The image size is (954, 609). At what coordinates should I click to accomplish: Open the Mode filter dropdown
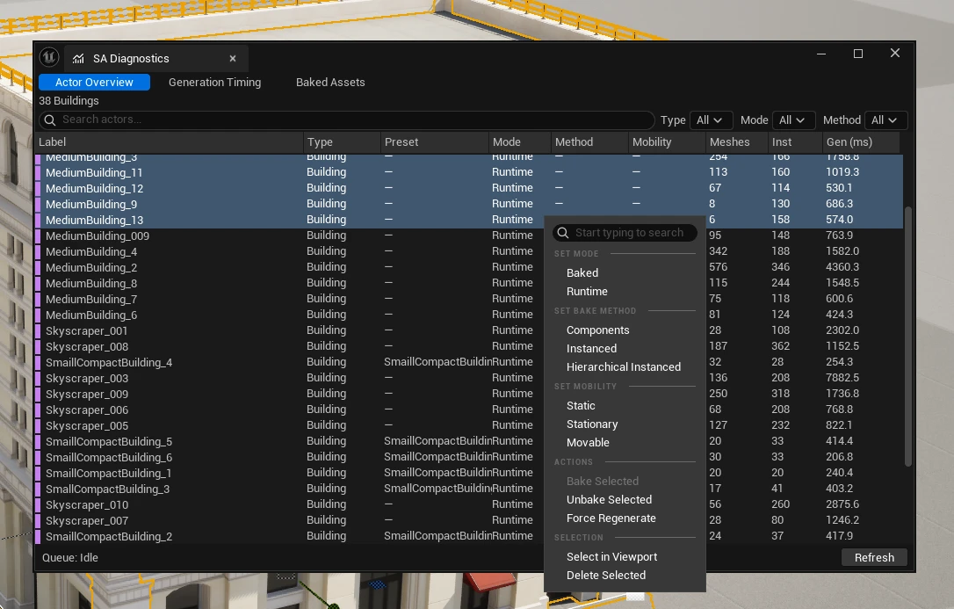pyautogui.click(x=792, y=120)
